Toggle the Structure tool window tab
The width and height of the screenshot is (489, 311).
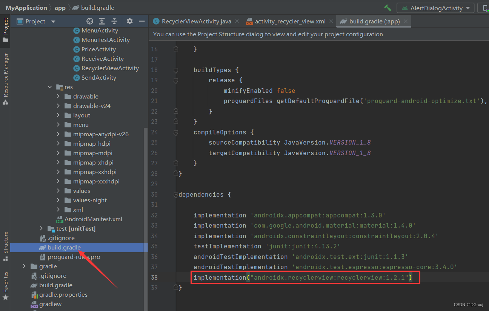5,246
